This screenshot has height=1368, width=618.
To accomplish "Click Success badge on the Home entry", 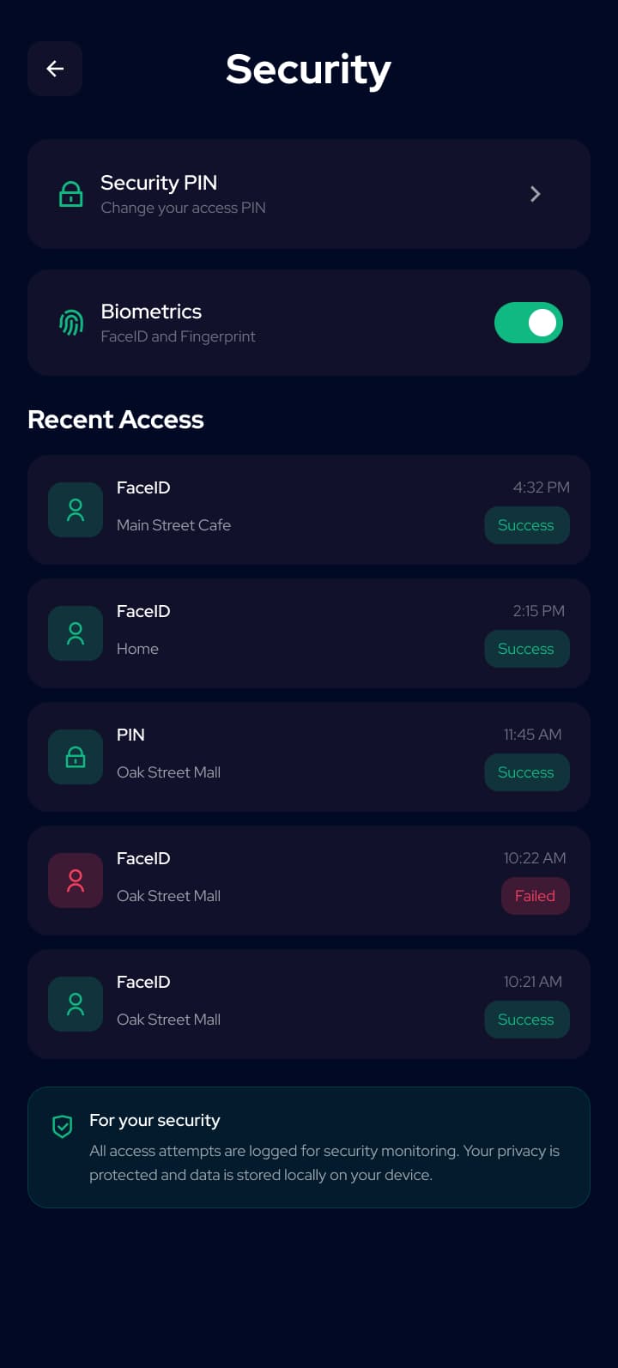I will pyautogui.click(x=527, y=649).
